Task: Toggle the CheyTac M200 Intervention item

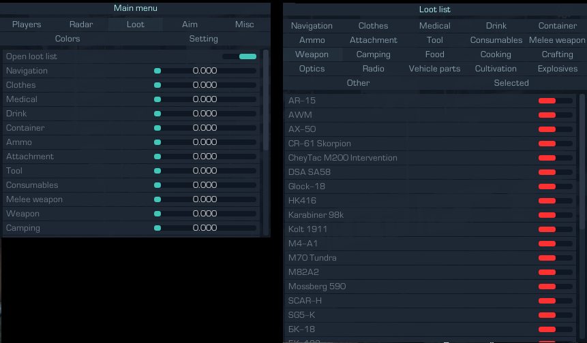Action: click(x=555, y=158)
